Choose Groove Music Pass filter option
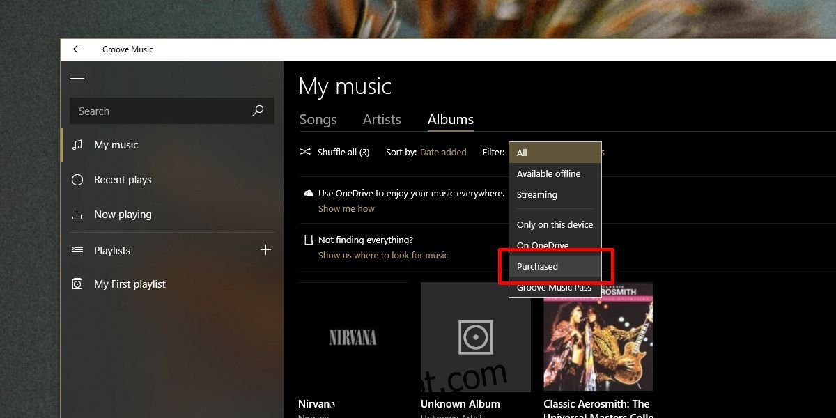 click(555, 287)
